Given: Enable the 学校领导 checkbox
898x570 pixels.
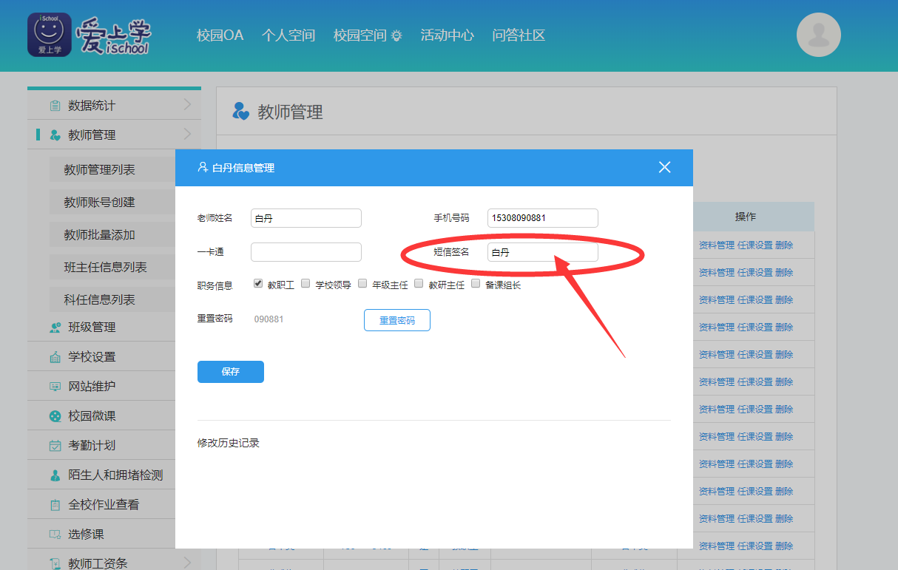Looking at the screenshot, I should [x=305, y=283].
